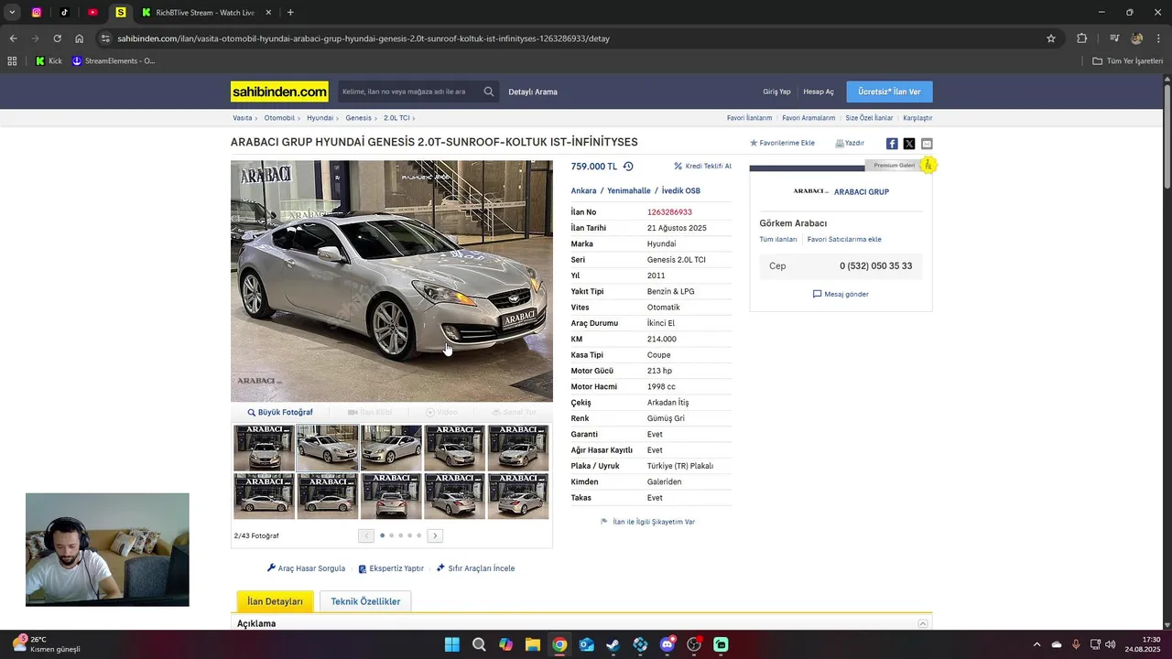1172x659 pixels.
Task: Click Favori Satıcılarıma ekle
Action: [x=844, y=240]
